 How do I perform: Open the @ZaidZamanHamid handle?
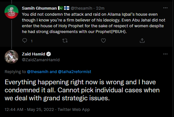(x=41, y=60)
